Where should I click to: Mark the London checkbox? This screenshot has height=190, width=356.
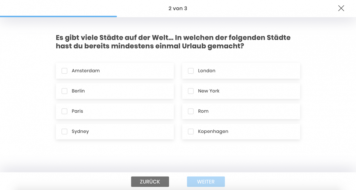(x=191, y=71)
